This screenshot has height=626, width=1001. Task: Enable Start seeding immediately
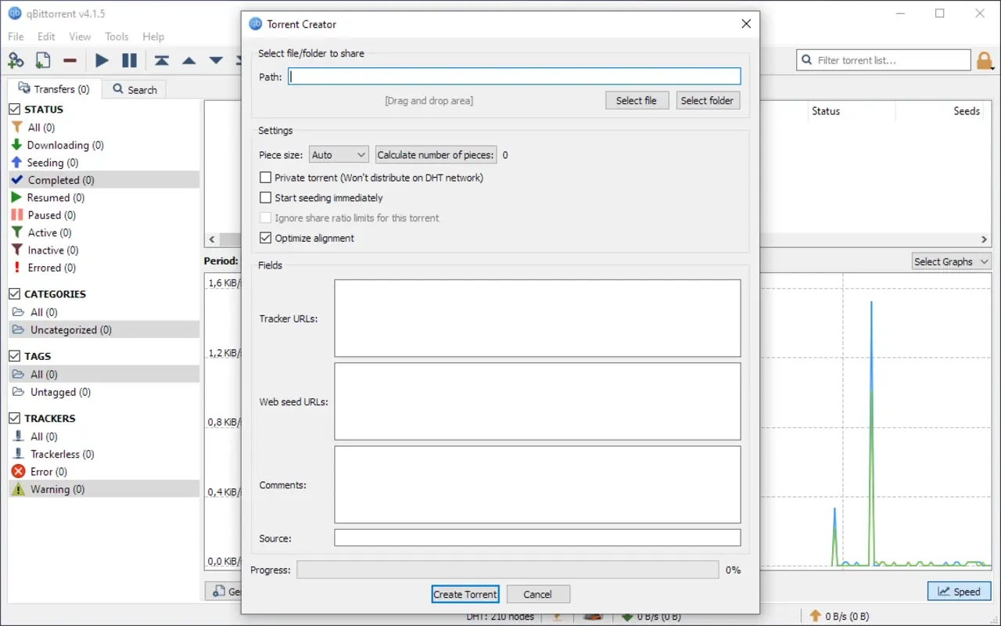click(x=265, y=197)
